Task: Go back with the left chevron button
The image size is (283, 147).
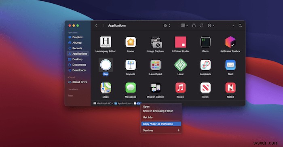Action: 96,25
